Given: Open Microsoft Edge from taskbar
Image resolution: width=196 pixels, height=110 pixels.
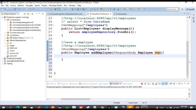Looking at the screenshot, I should pyautogui.click(x=18, y=107).
